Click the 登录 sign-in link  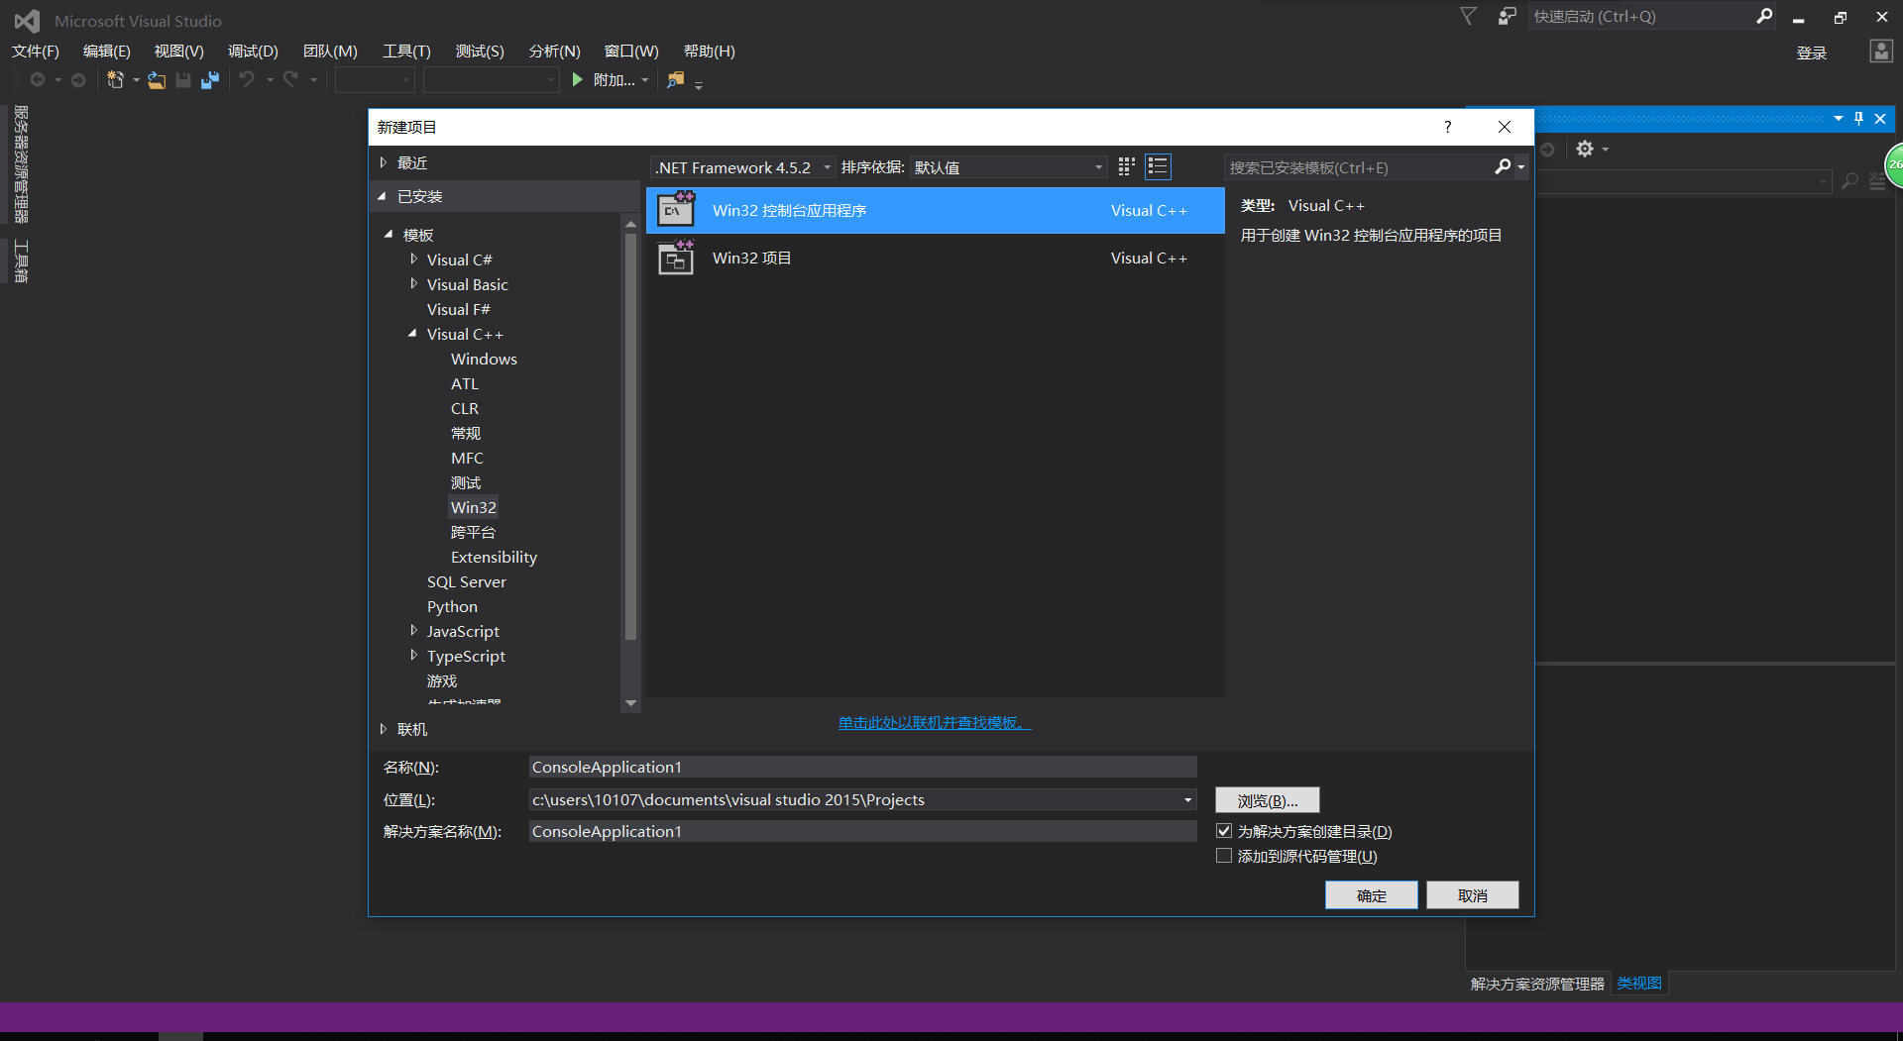point(1812,53)
